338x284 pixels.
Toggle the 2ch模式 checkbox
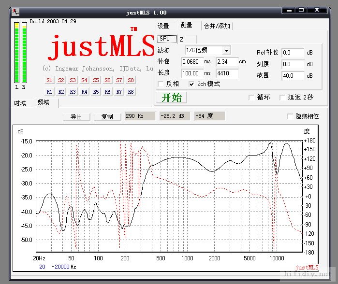click(x=191, y=84)
